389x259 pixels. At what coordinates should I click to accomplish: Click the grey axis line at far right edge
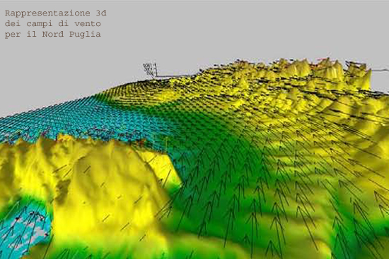[381, 71]
